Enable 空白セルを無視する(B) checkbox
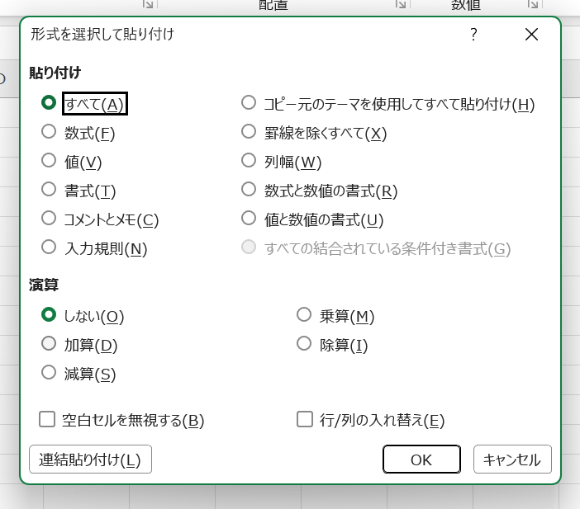Image resolution: width=580 pixels, height=509 pixels. click(x=48, y=419)
